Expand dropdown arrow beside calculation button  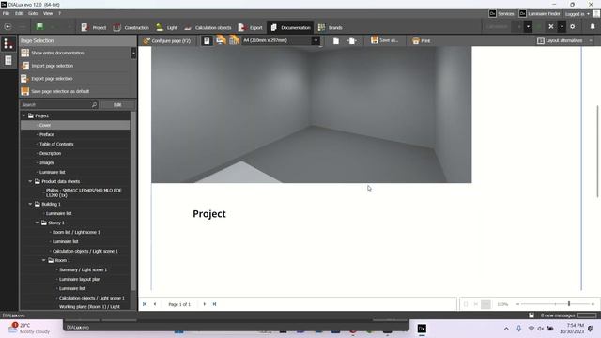(528, 27)
